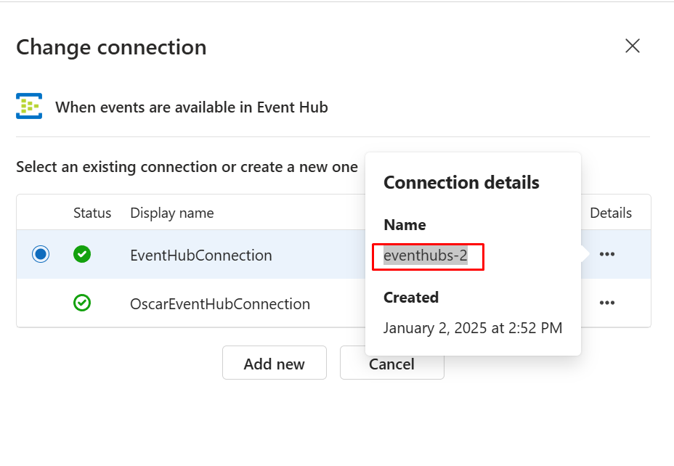This screenshot has width=674, height=466.
Task: Click the Connection details popup heading
Action: coord(461,182)
